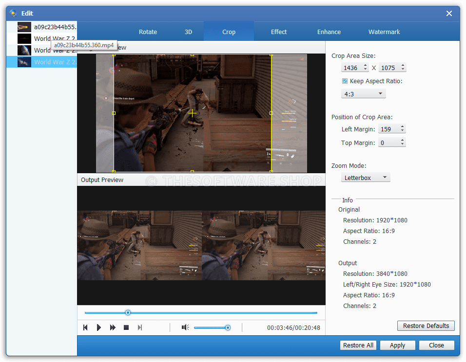
Task: Click the 'Resolution: 3840*1080' output text
Action: pos(375,273)
